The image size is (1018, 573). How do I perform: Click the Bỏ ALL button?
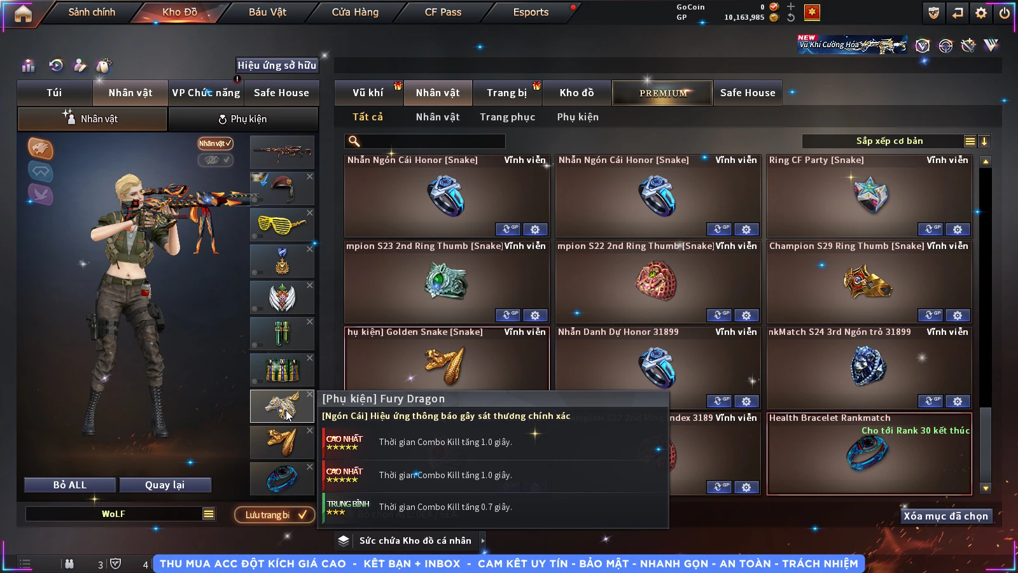point(70,485)
